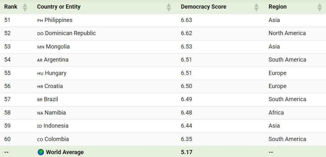The image size is (326, 157).
Task: Click the Region header label
Action: click(277, 7)
